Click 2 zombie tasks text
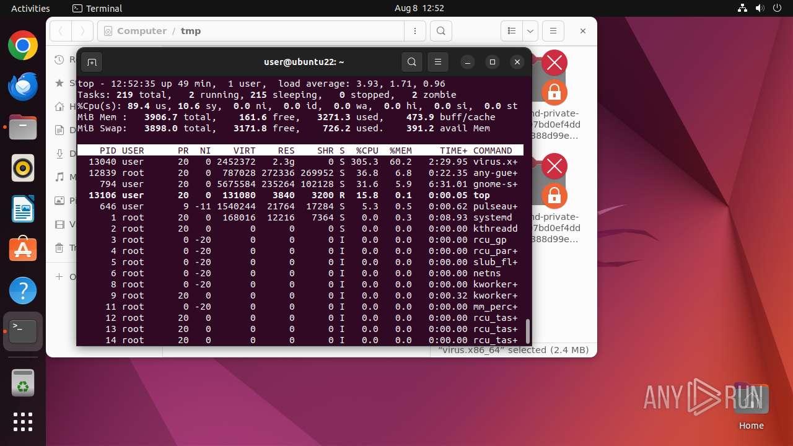793x446 pixels. click(x=434, y=95)
